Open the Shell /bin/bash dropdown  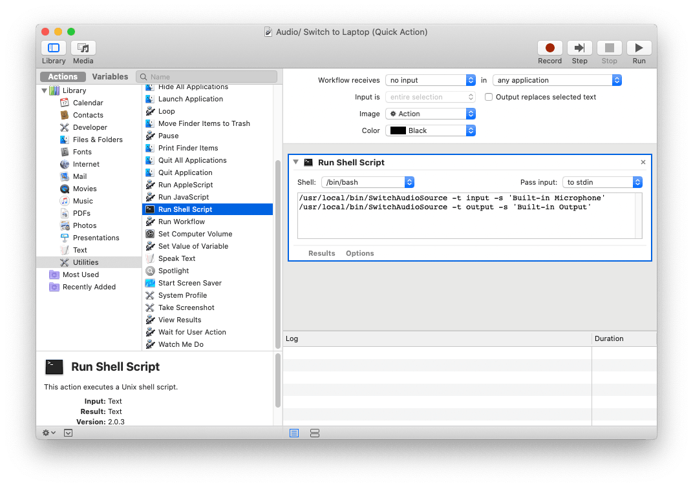pos(368,182)
